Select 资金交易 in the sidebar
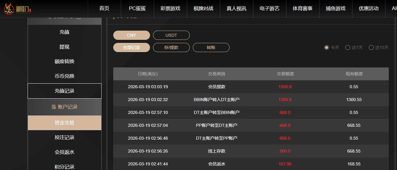Screen dimensions: 397x170 pos(65,123)
